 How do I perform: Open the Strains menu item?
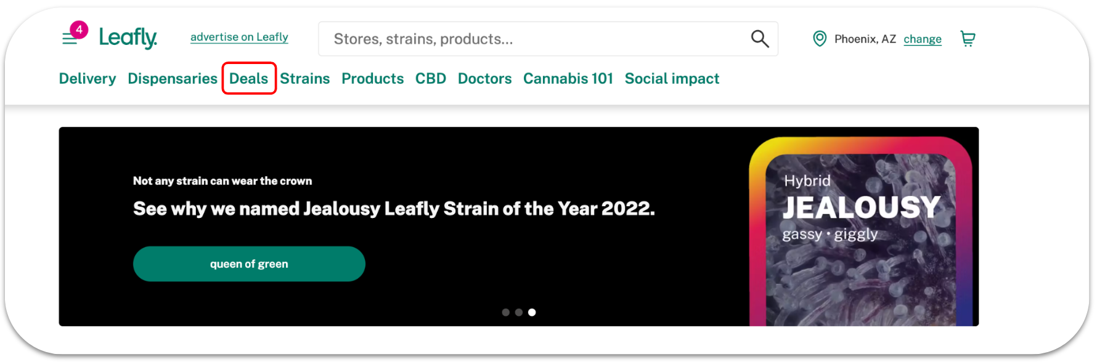305,79
